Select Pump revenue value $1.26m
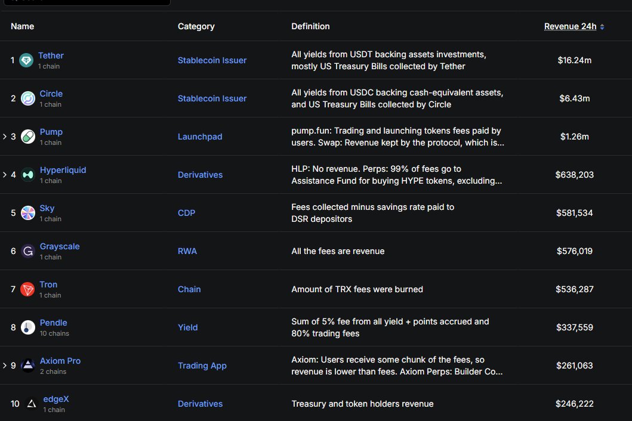 [574, 137]
